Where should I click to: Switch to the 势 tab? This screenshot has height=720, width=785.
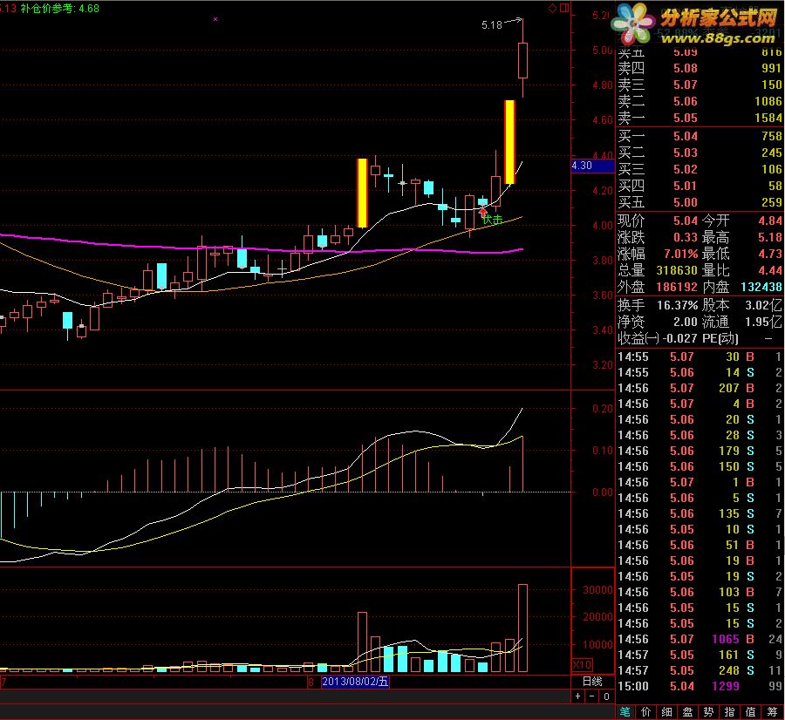(x=708, y=711)
